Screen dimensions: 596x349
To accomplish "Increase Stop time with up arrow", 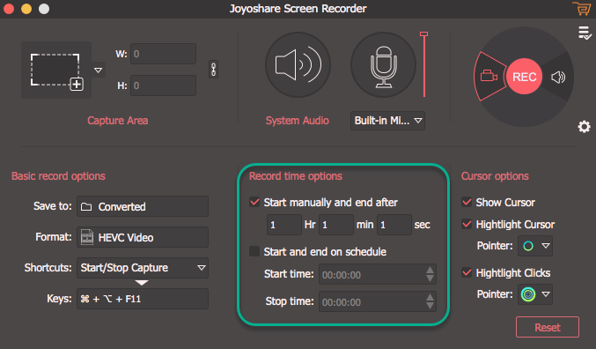I will 430,297.
